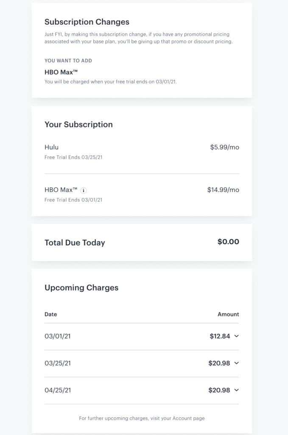288x435 pixels.
Task: Click the info icon beside HBO Max
Action: tap(84, 190)
